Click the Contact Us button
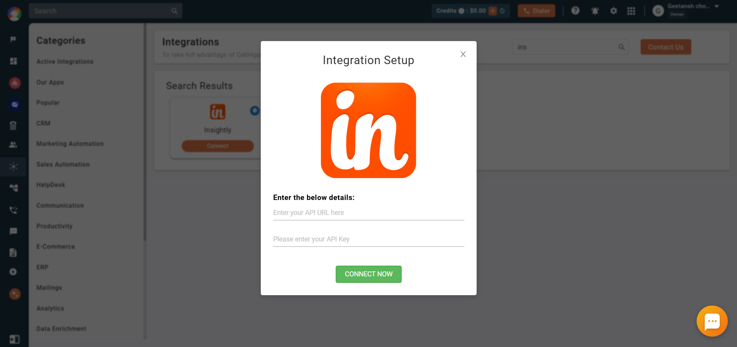The height and width of the screenshot is (347, 737). pyautogui.click(x=666, y=47)
